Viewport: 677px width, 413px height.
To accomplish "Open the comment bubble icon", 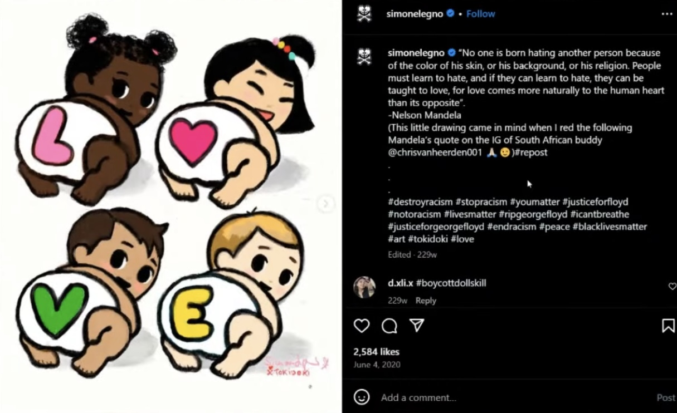I will point(389,326).
